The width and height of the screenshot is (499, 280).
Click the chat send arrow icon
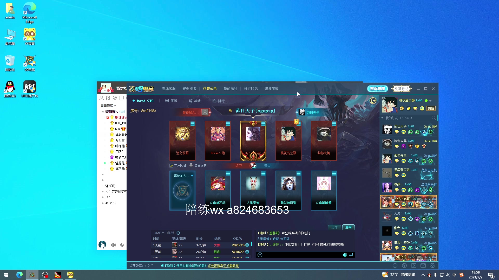[351, 255]
